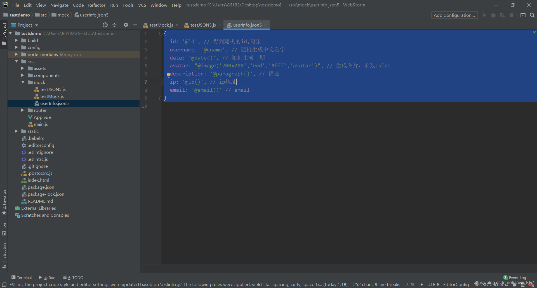Click the LF line separator status item
Screen dimensions: 537x288
[421, 284]
